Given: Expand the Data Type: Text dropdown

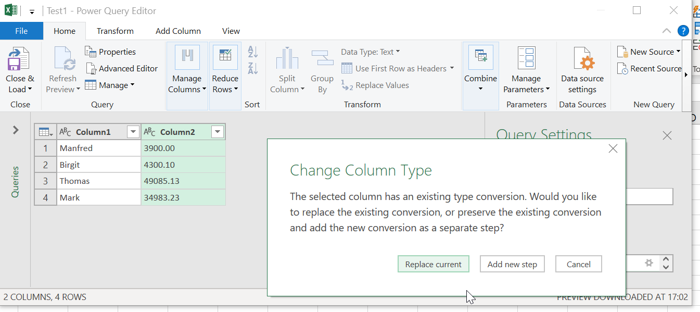Looking at the screenshot, I should (x=370, y=52).
